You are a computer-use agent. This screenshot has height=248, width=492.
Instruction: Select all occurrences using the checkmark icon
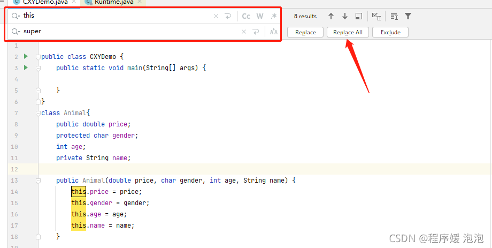[x=376, y=17]
